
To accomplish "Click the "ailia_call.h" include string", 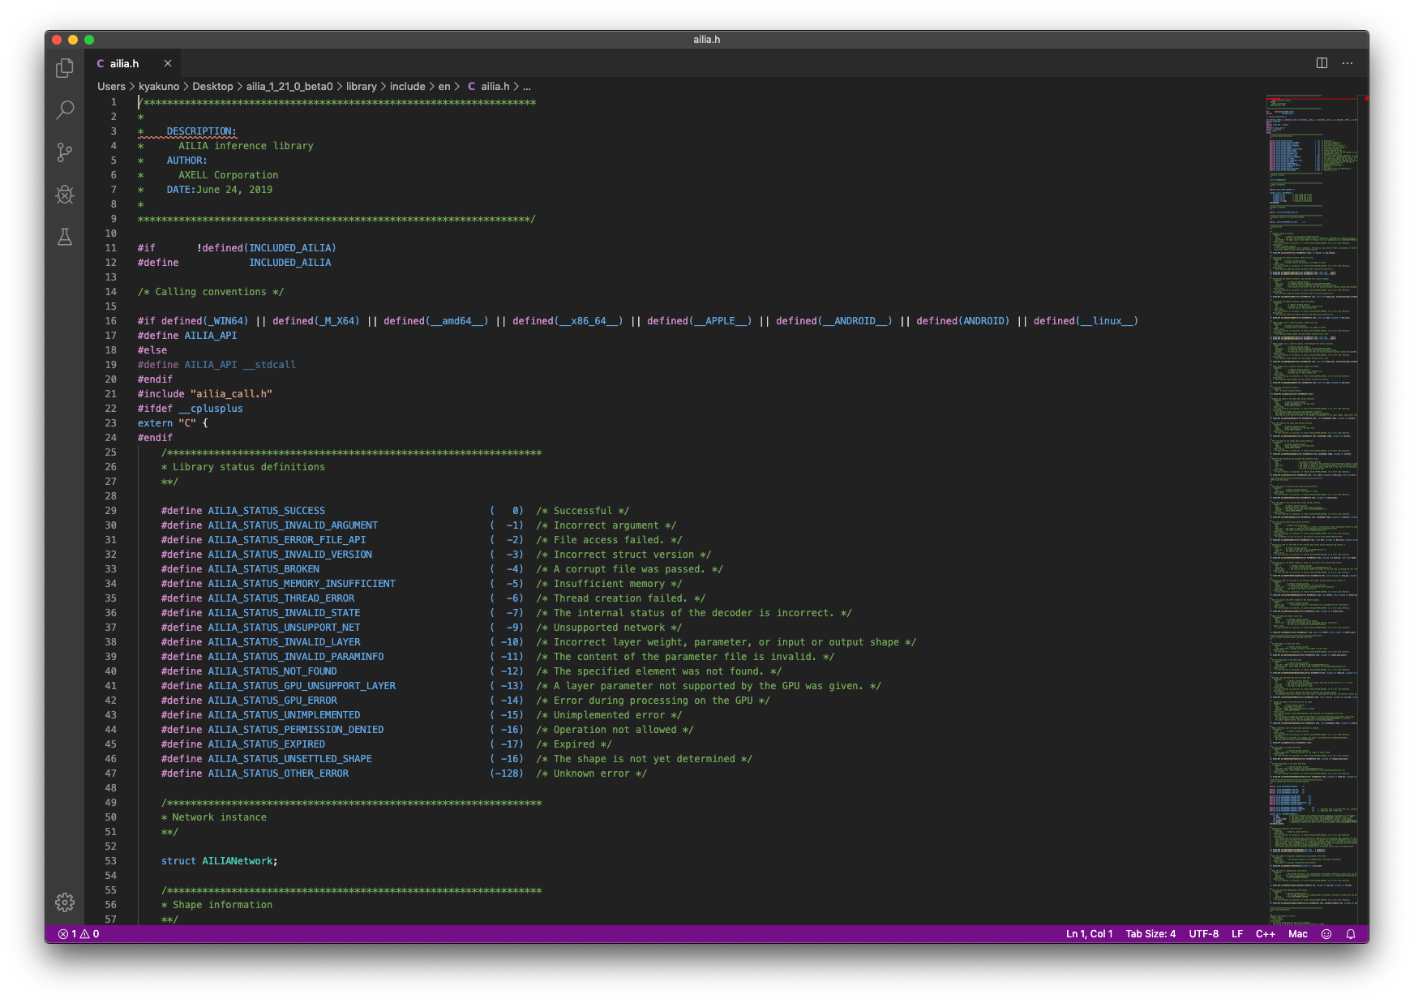I will 231,394.
